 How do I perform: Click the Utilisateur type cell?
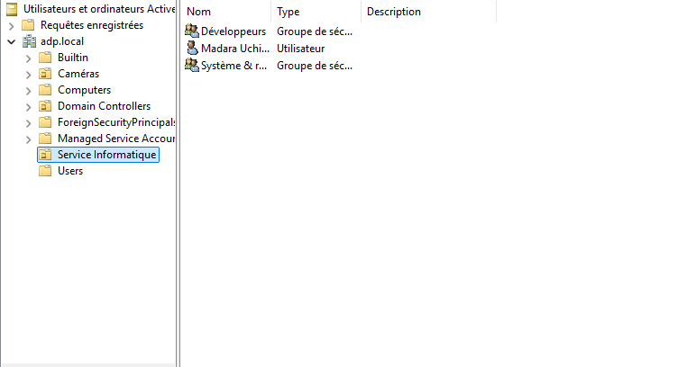pyautogui.click(x=301, y=49)
